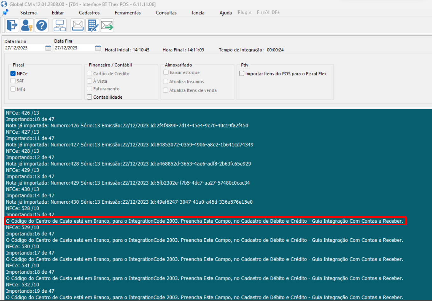Toggle Atualiza Insumos checkbox
Viewport: 432px width, 301px height.
pos(166,81)
